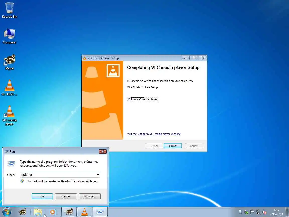Minimize the VLC media player Setup window
The height and width of the screenshot is (217, 289).
tap(186, 58)
